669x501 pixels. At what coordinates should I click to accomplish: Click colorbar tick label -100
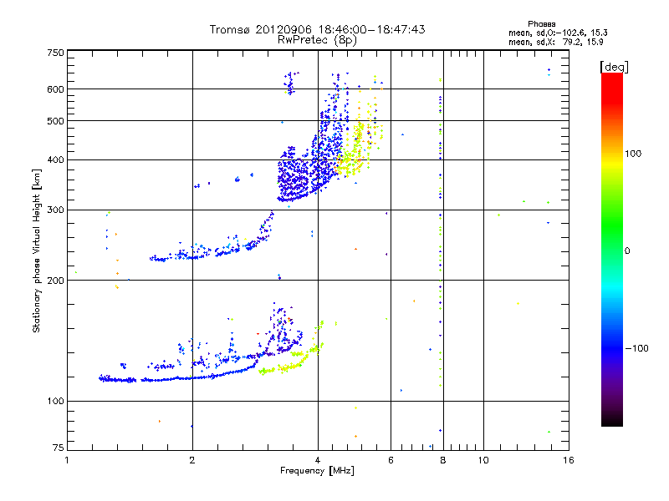pos(637,348)
